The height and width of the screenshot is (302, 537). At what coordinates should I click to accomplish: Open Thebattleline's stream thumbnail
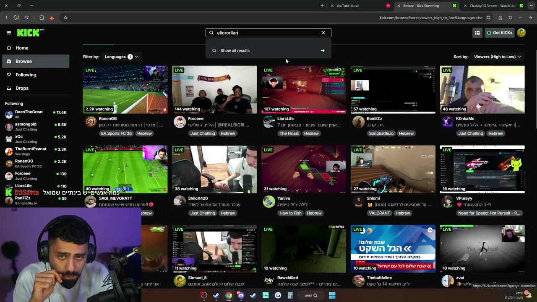coord(393,249)
